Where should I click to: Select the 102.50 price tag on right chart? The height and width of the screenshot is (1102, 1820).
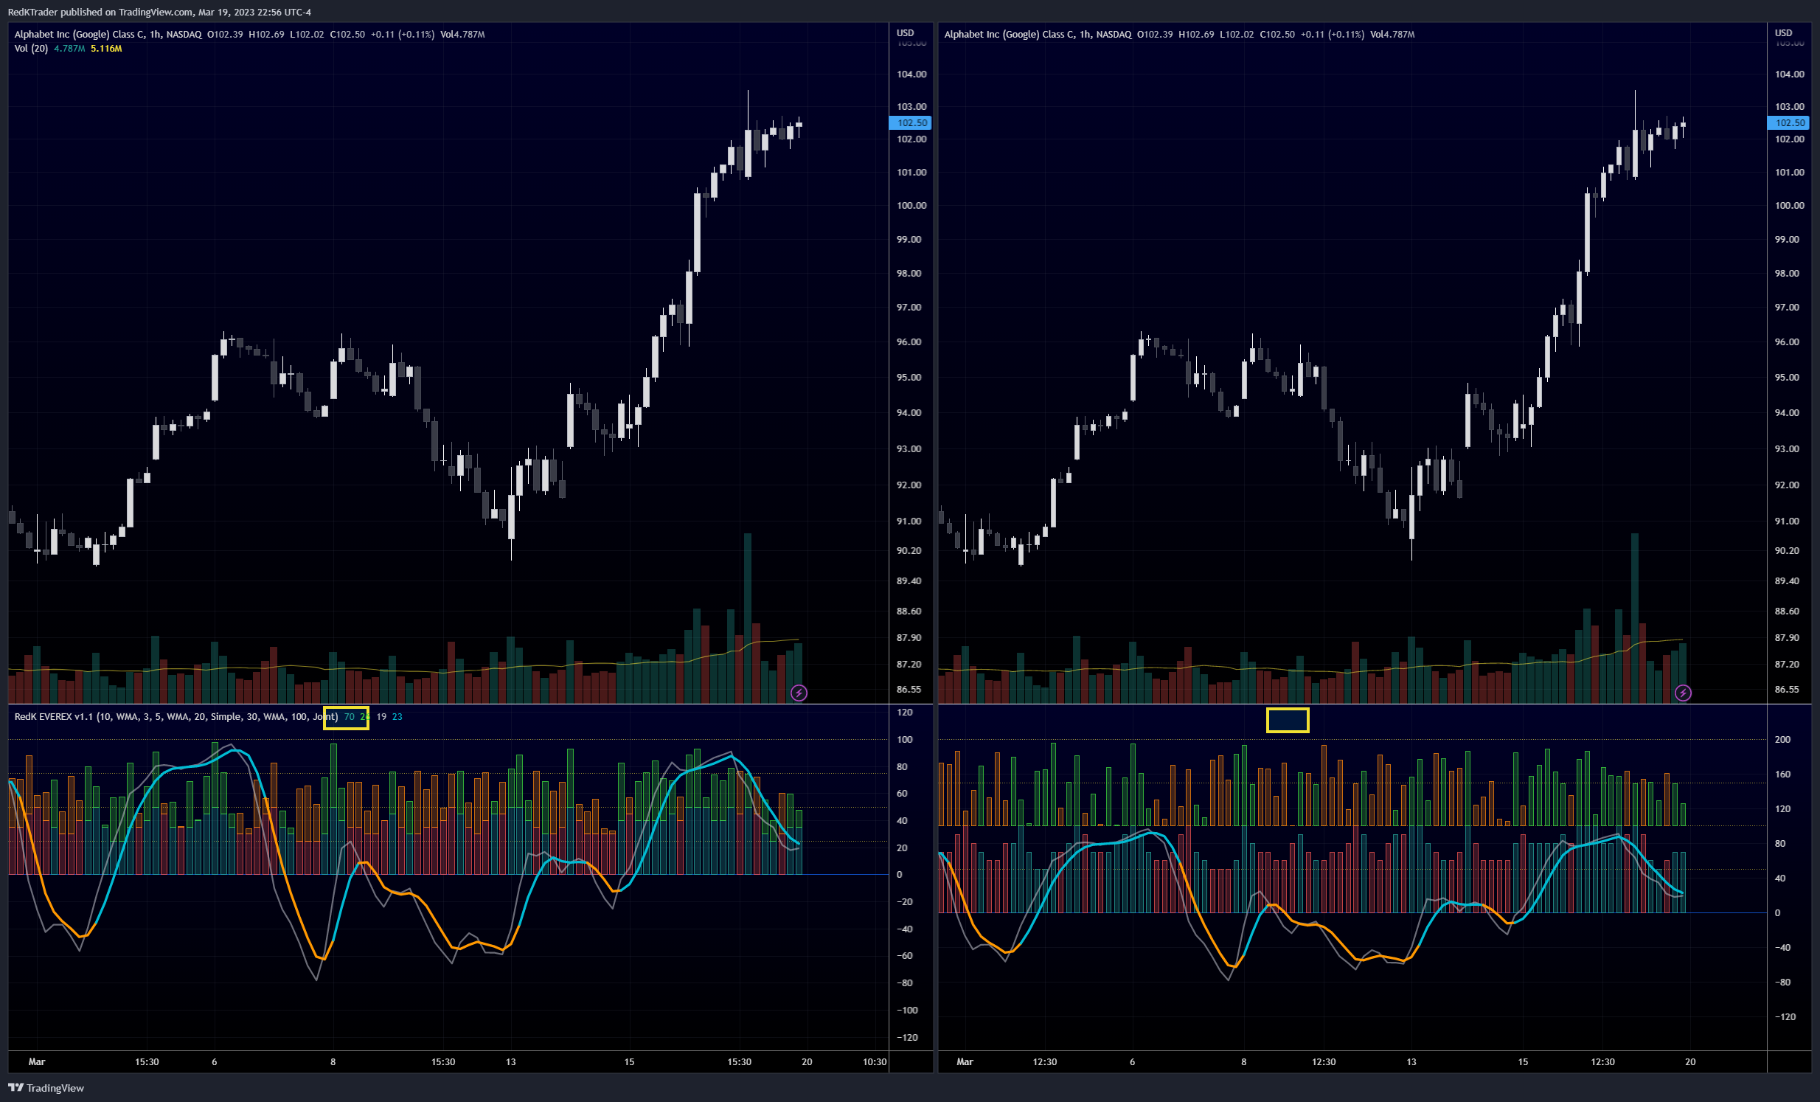coord(1788,123)
